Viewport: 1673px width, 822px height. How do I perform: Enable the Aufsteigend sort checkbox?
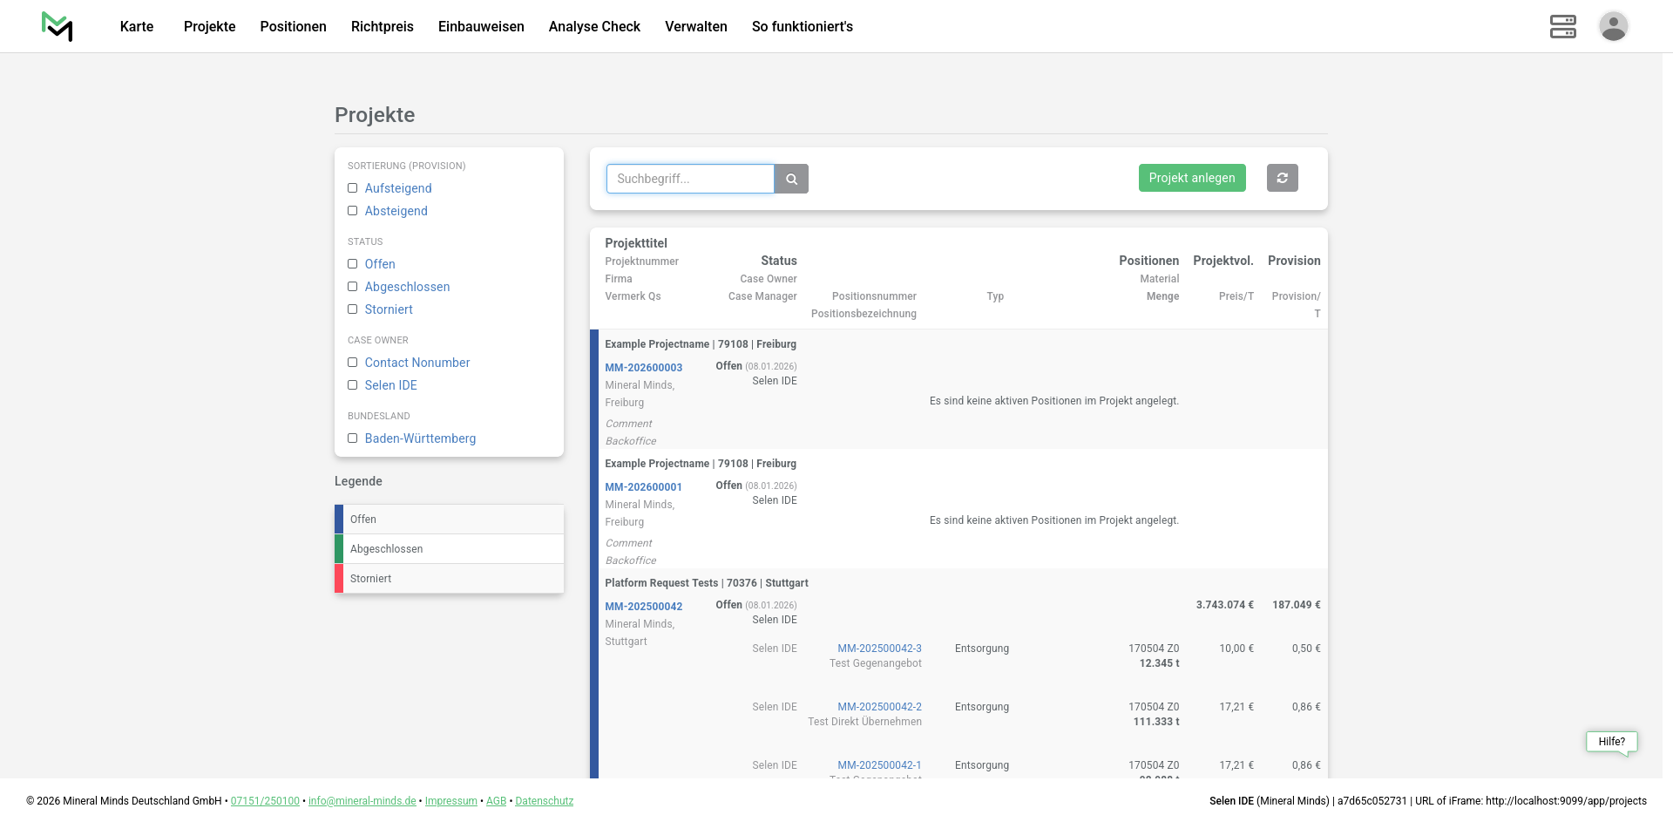[353, 188]
